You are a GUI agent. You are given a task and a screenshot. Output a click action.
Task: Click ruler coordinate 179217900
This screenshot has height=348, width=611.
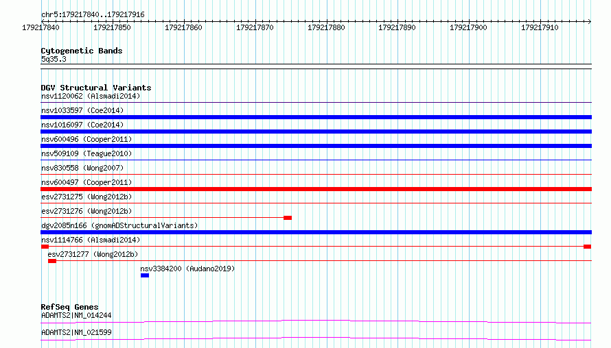[x=468, y=27]
